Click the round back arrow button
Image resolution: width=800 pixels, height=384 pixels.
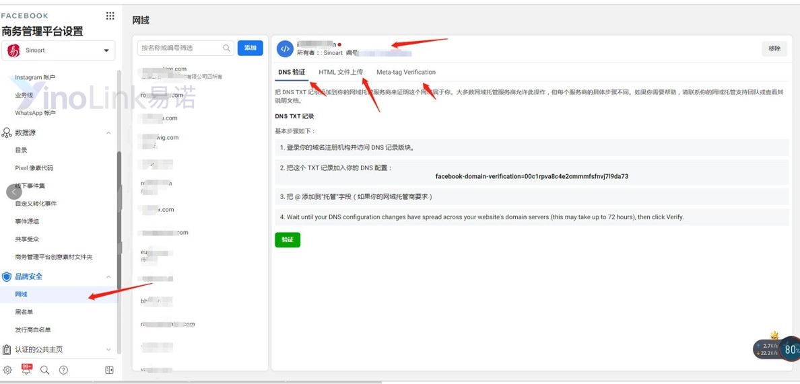[x=13, y=192]
